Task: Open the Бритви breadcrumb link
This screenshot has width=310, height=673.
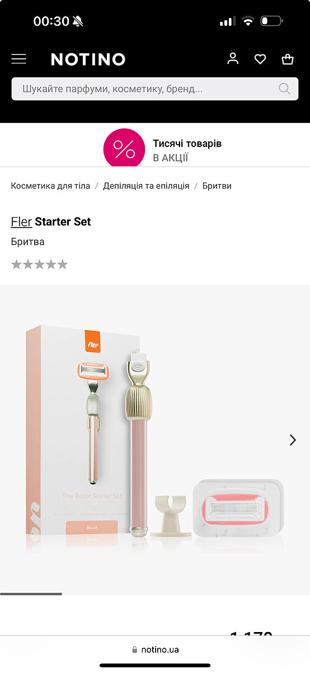Action: point(217,186)
